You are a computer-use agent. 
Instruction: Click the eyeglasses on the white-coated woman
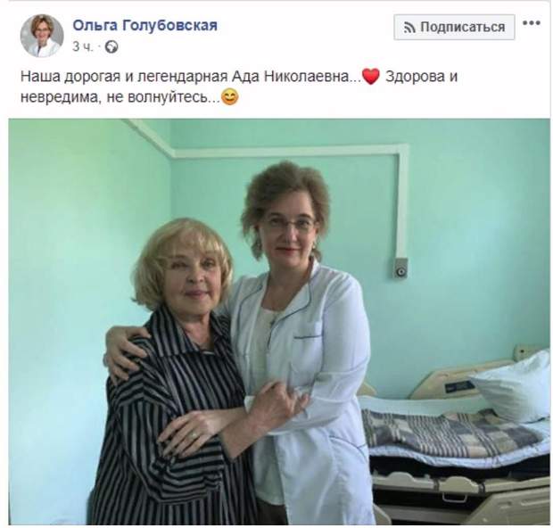(x=288, y=225)
